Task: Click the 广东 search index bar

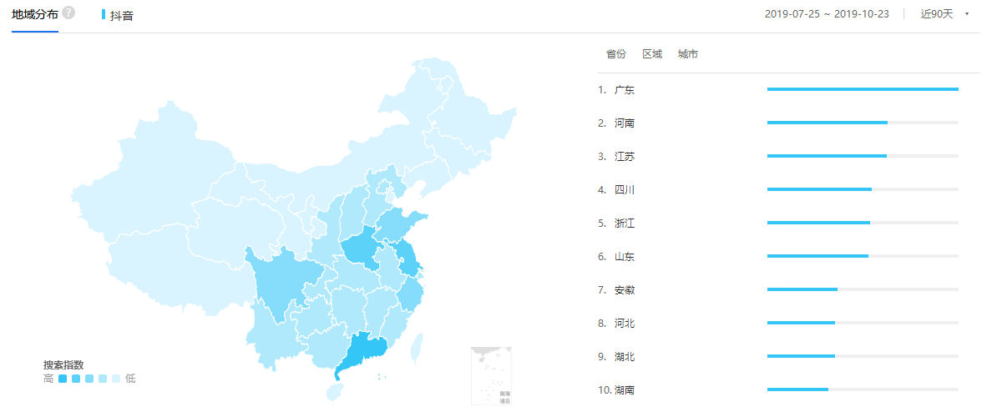Action: tap(863, 89)
